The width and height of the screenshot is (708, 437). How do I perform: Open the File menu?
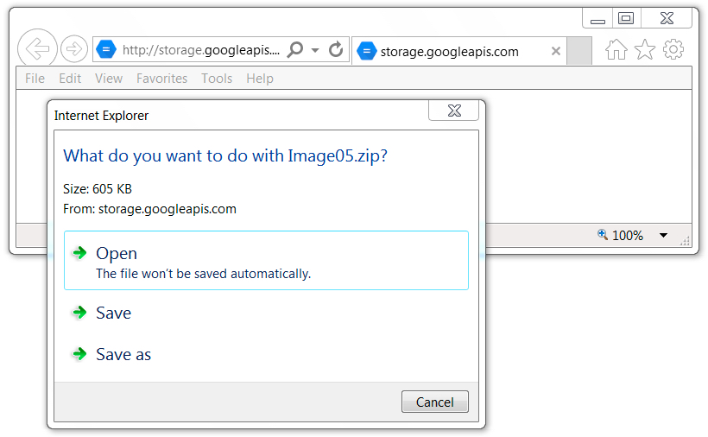coord(35,79)
